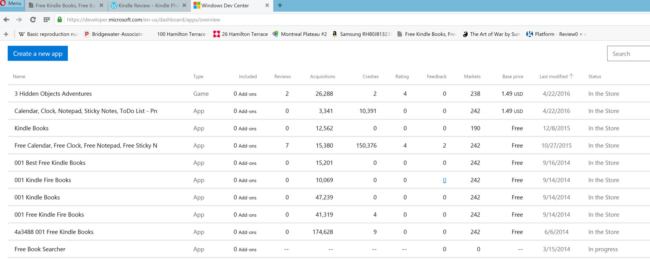
Task: Open the Amazon Samsung RH80J bookmark
Action: (x=361, y=34)
